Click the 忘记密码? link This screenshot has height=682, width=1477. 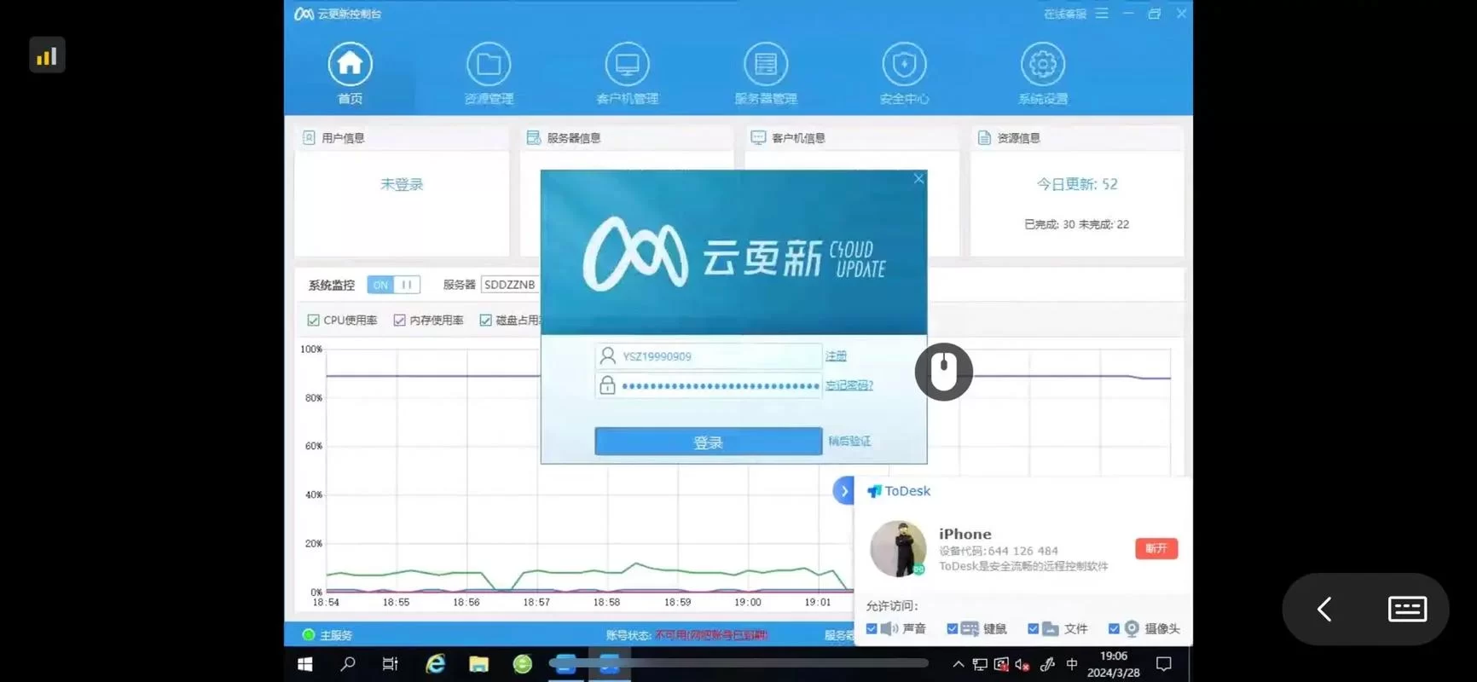[849, 385]
